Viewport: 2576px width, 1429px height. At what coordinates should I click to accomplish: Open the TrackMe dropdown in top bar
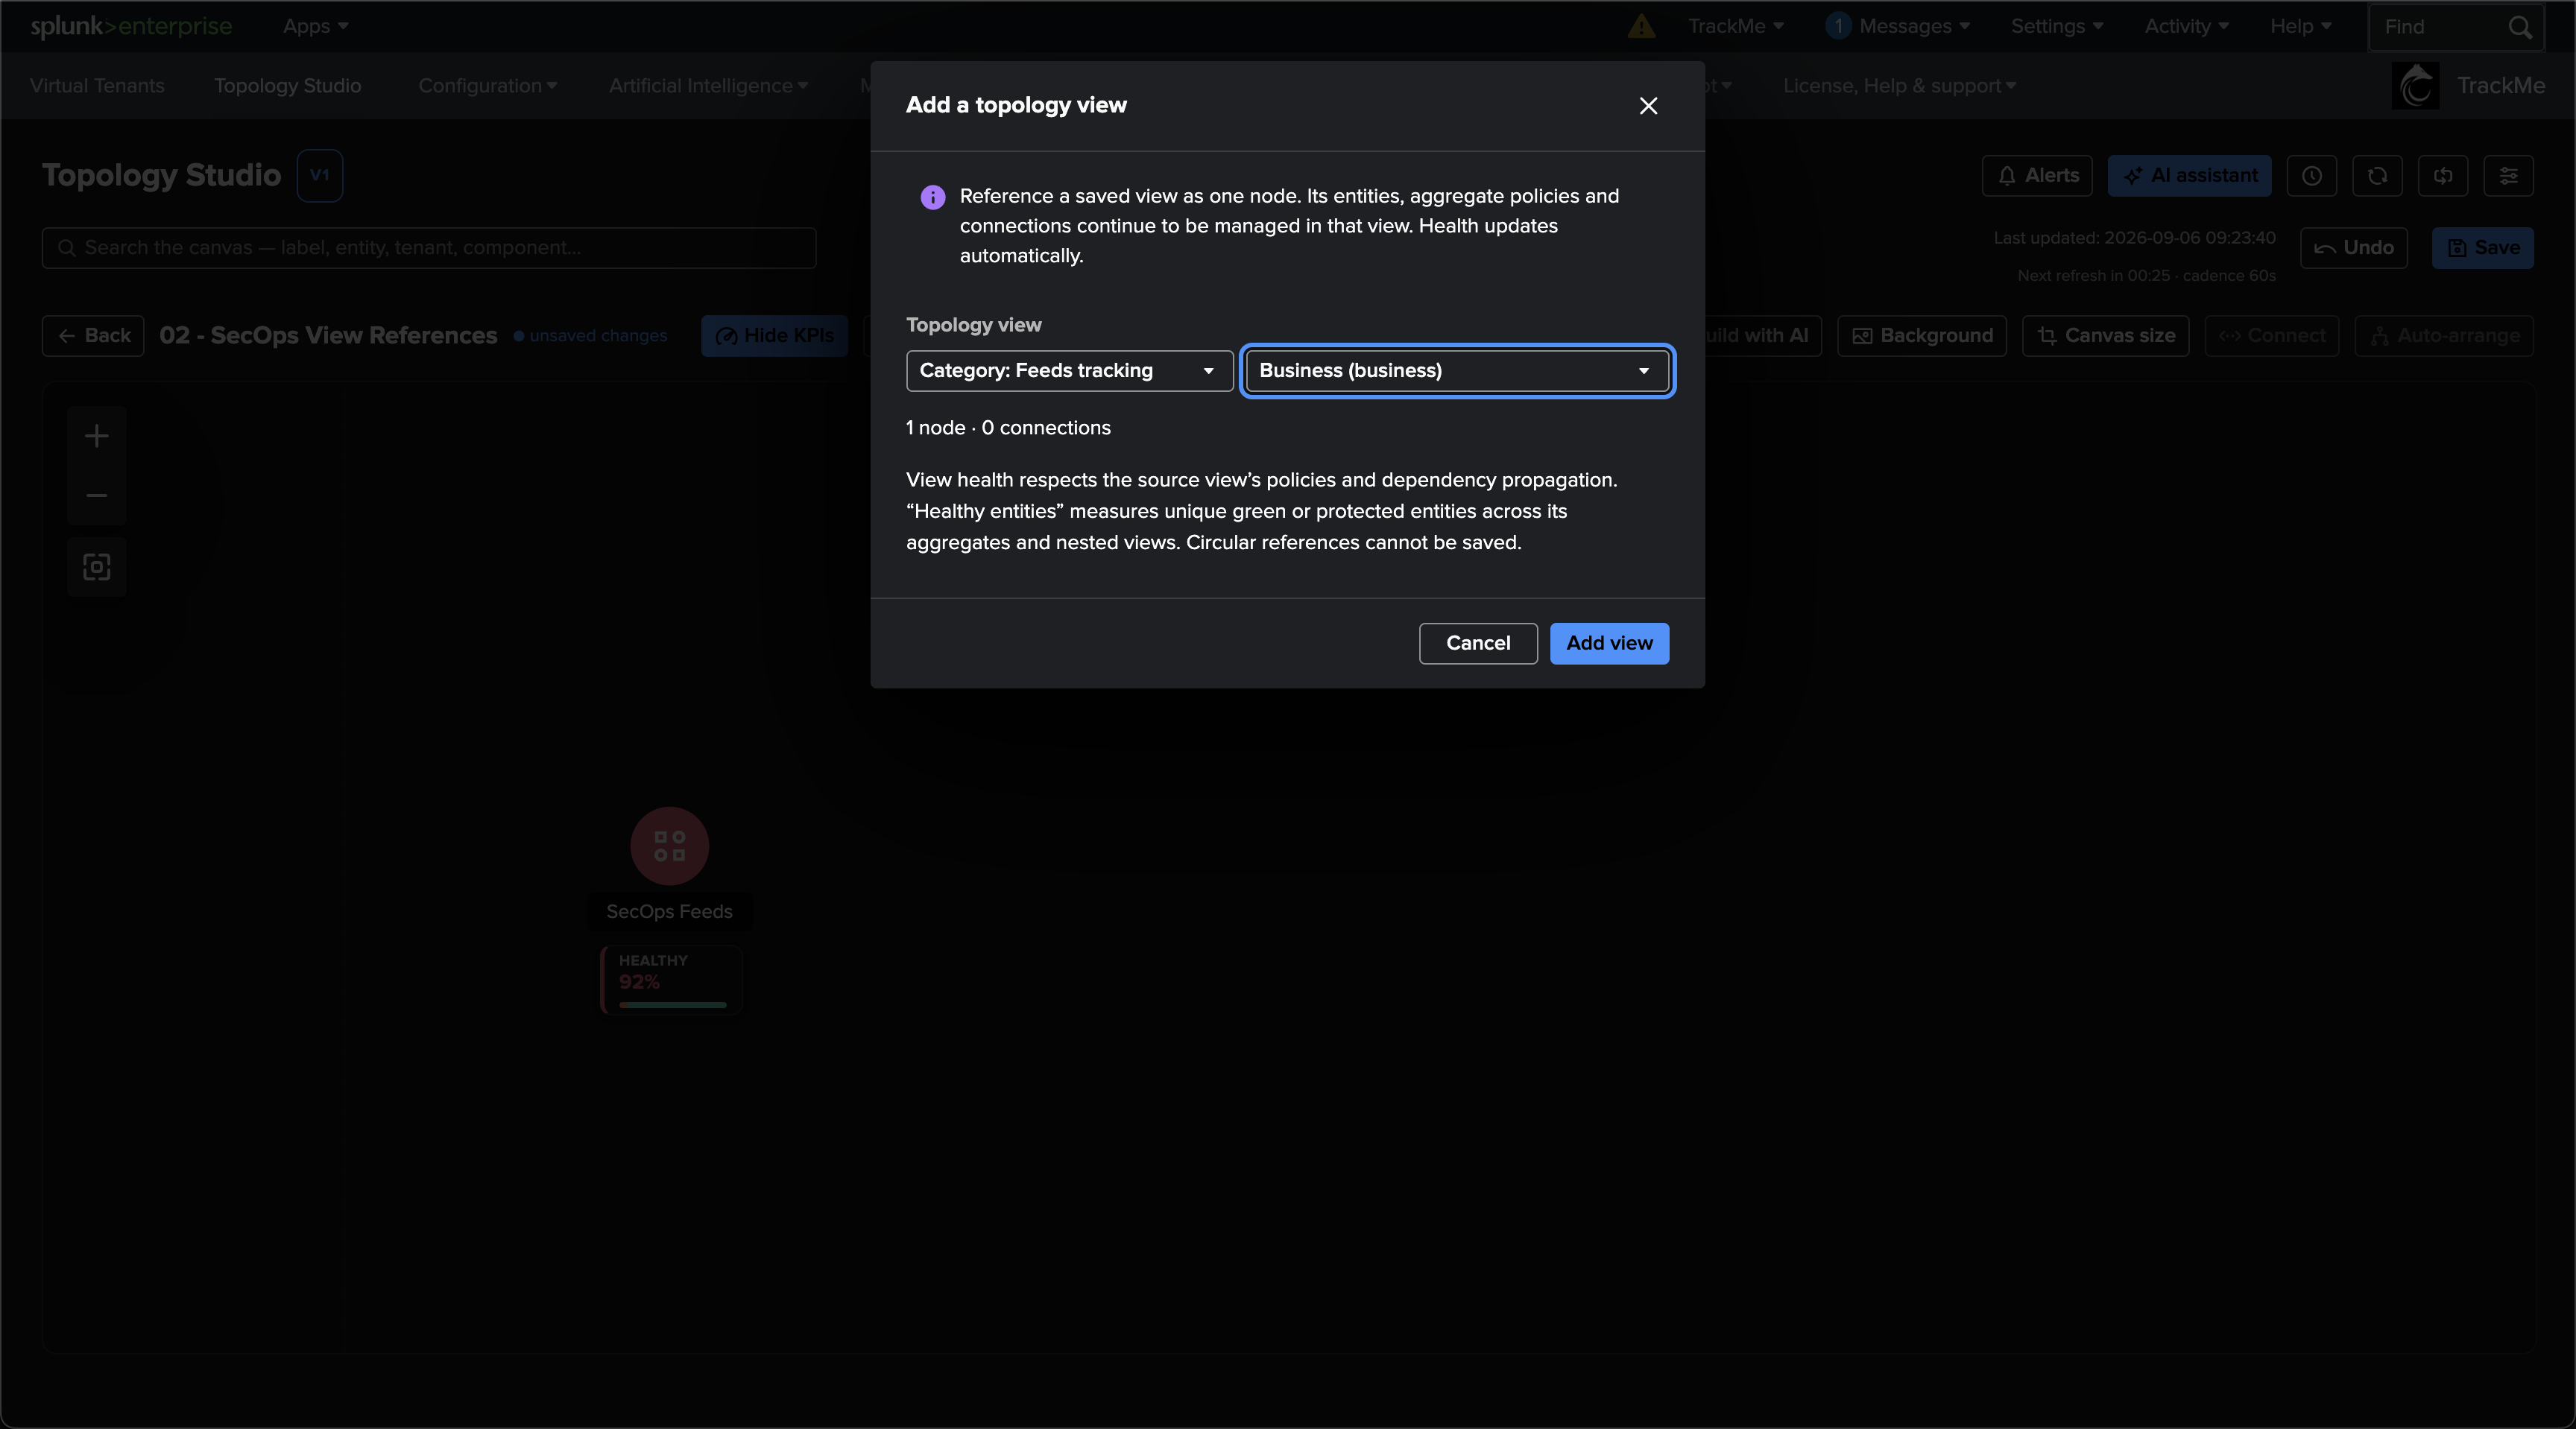(x=1736, y=27)
